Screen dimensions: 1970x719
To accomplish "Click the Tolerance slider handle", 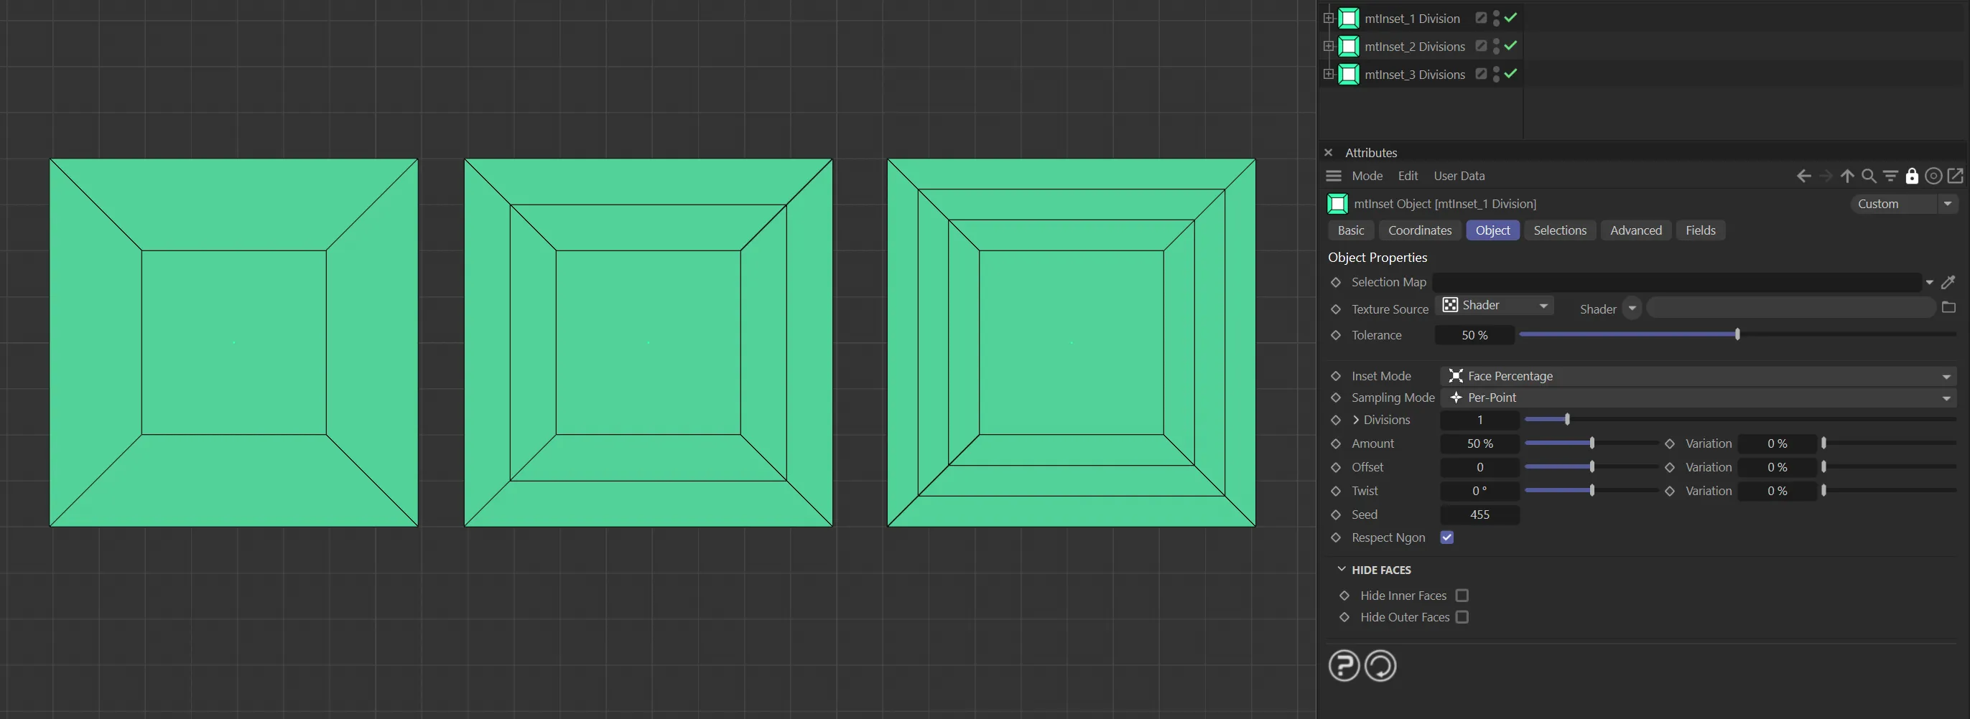I will [1737, 334].
